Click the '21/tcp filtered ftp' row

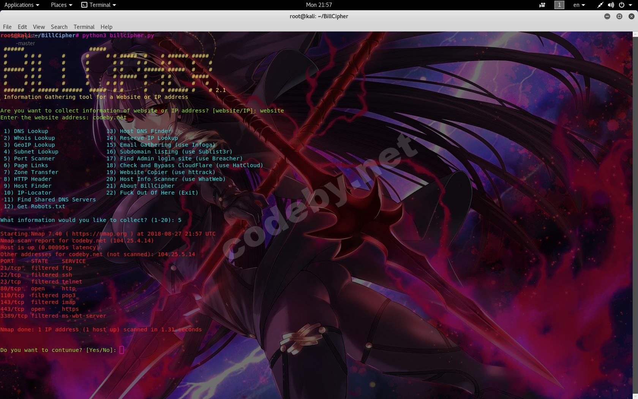[x=36, y=268]
